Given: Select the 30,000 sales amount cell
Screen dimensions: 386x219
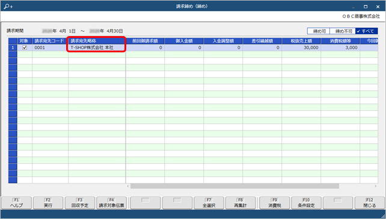Looking at the screenshot, I should click(x=301, y=48).
